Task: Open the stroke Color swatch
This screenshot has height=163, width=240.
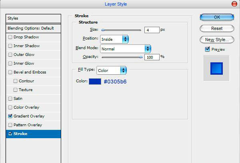Action: pos(95,81)
